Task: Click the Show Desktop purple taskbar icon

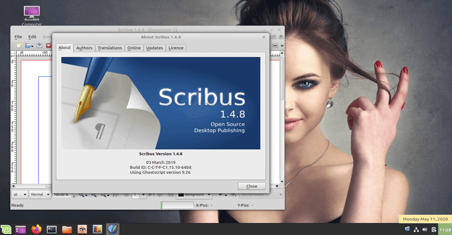Action: (21, 229)
